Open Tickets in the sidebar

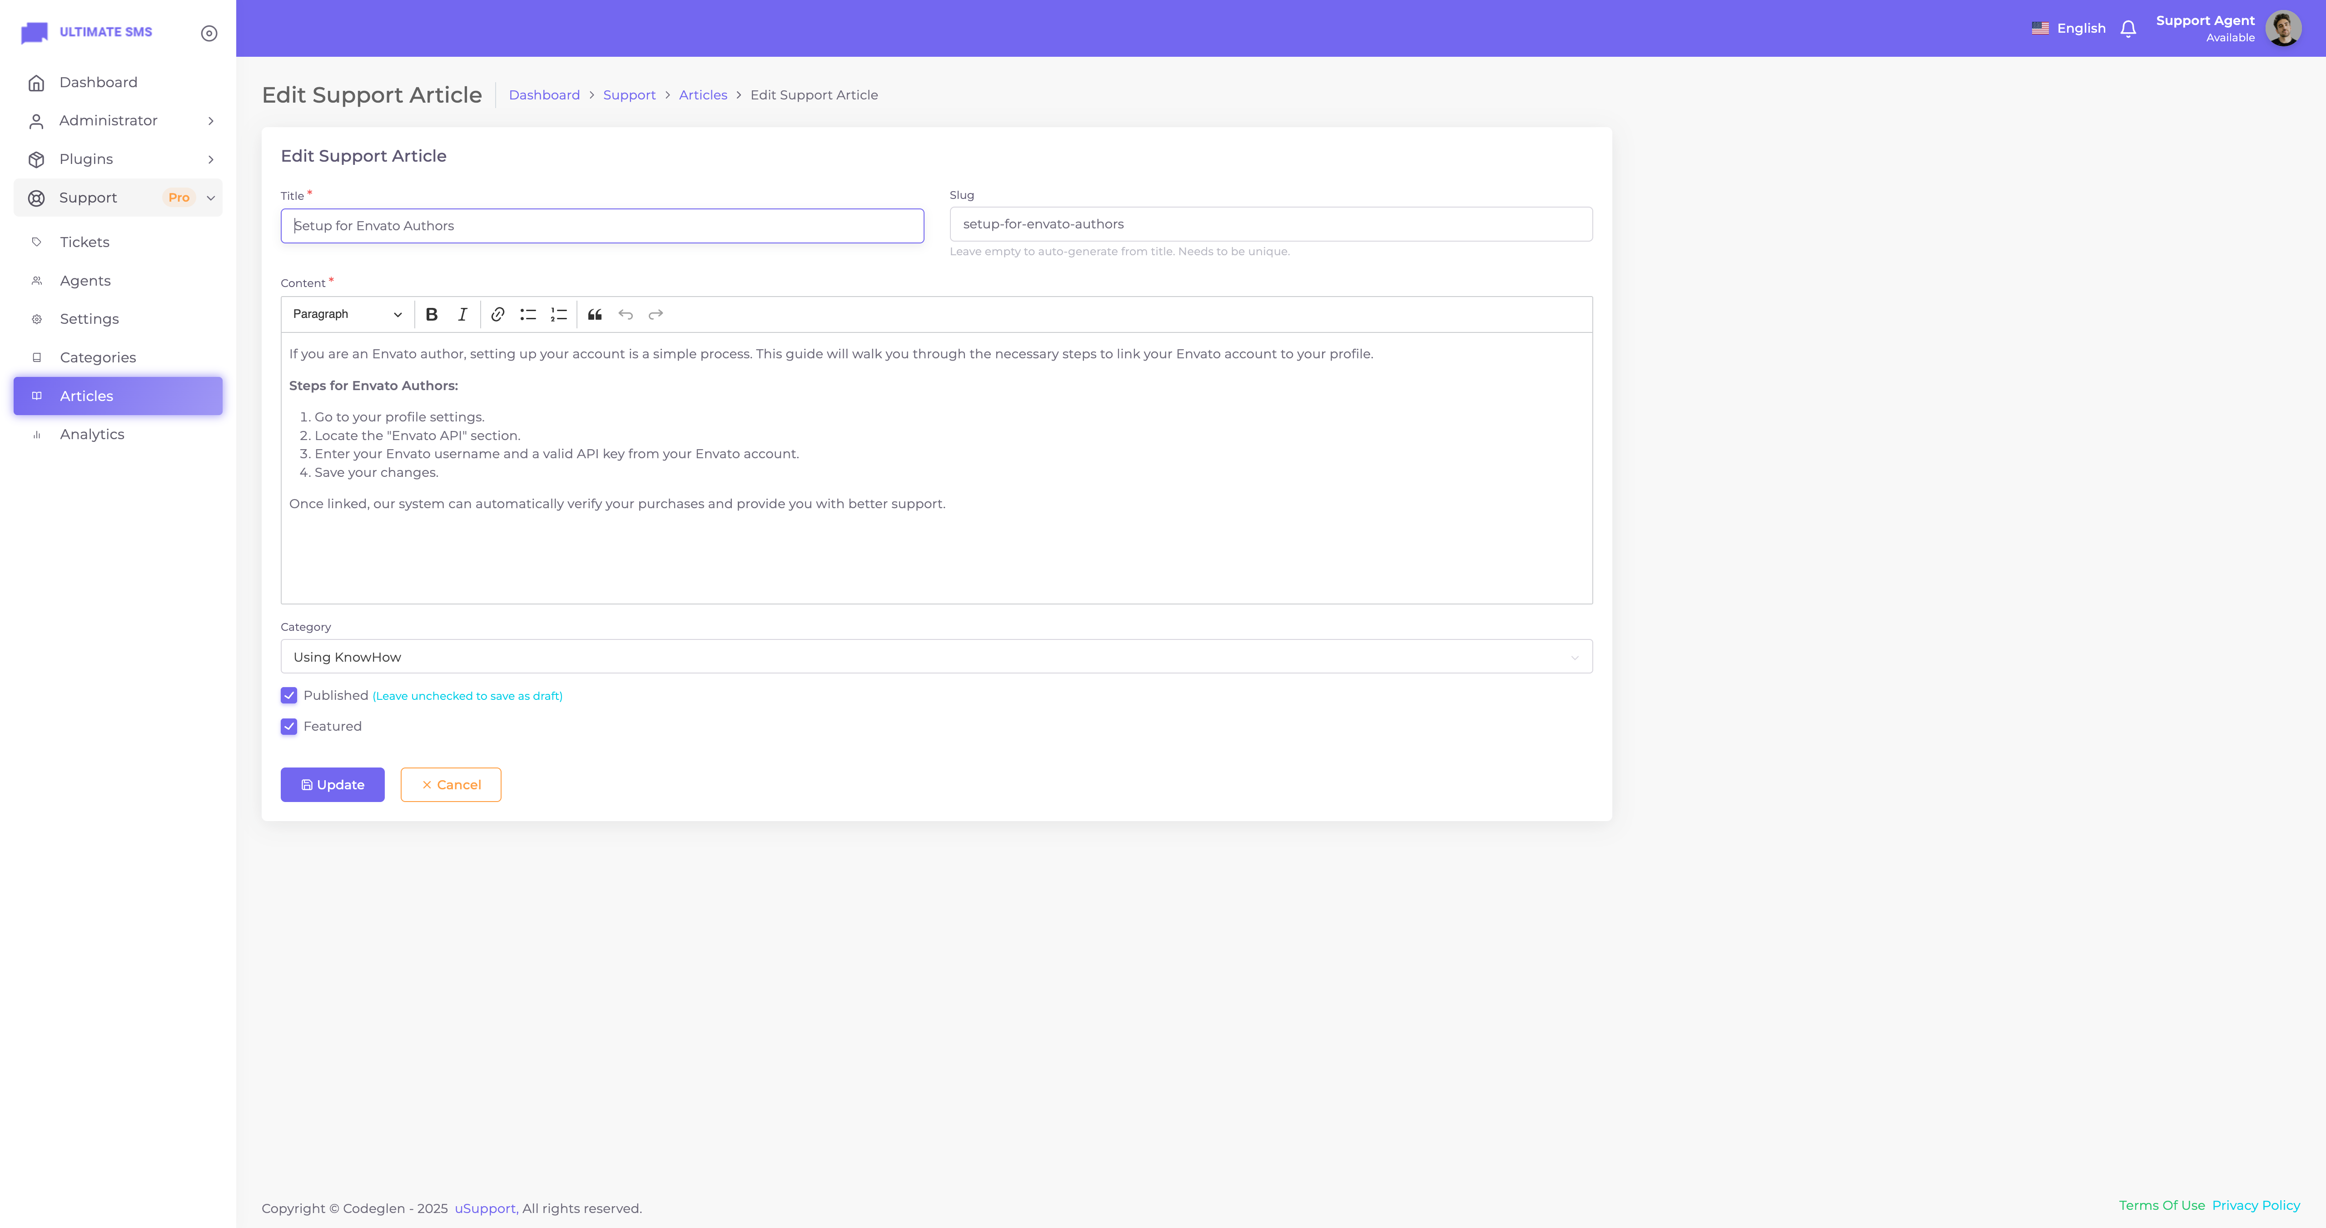(85, 242)
